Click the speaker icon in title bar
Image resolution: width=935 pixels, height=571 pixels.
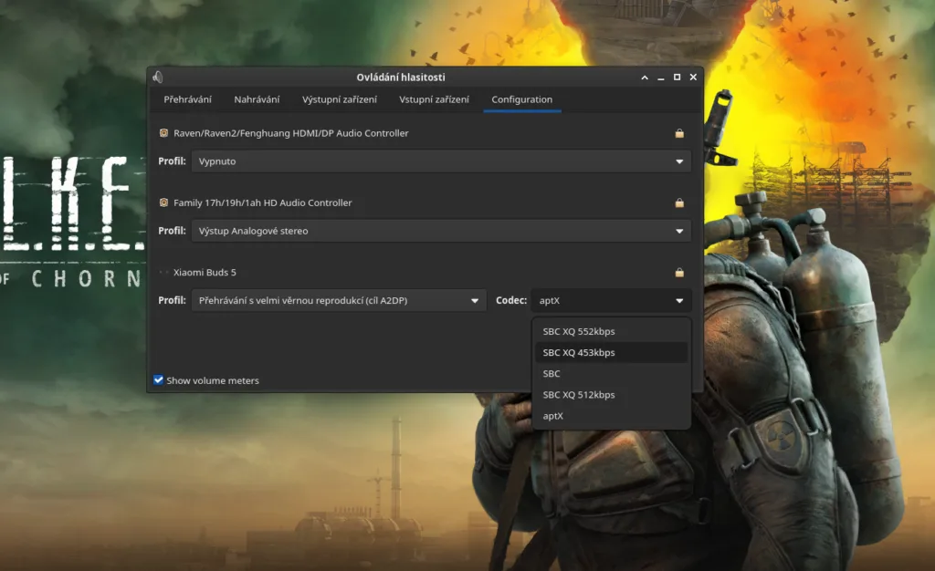158,78
